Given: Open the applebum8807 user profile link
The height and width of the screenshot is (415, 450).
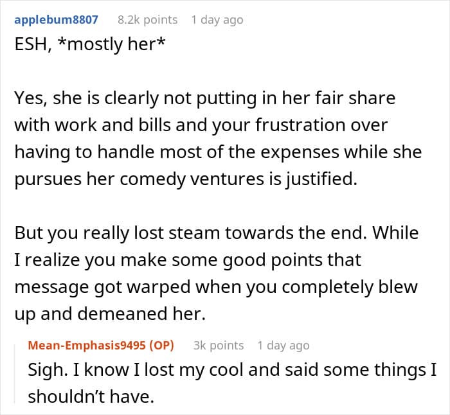Looking at the screenshot, I should coord(57,20).
